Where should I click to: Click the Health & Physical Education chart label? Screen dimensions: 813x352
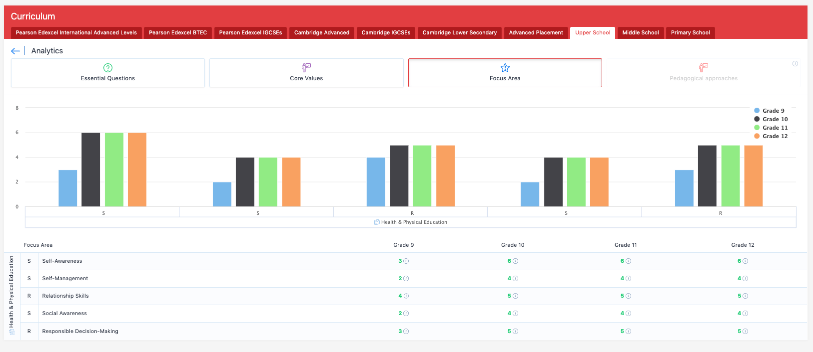(414, 222)
